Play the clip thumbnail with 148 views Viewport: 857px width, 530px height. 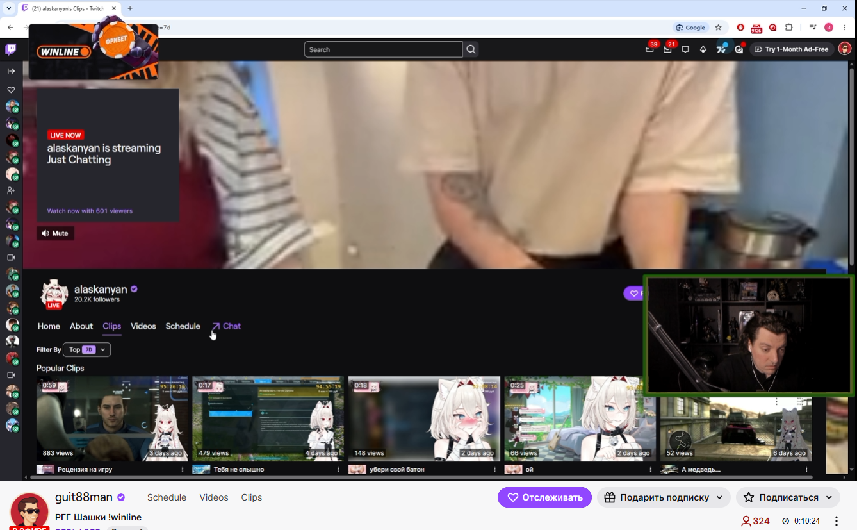pos(424,418)
